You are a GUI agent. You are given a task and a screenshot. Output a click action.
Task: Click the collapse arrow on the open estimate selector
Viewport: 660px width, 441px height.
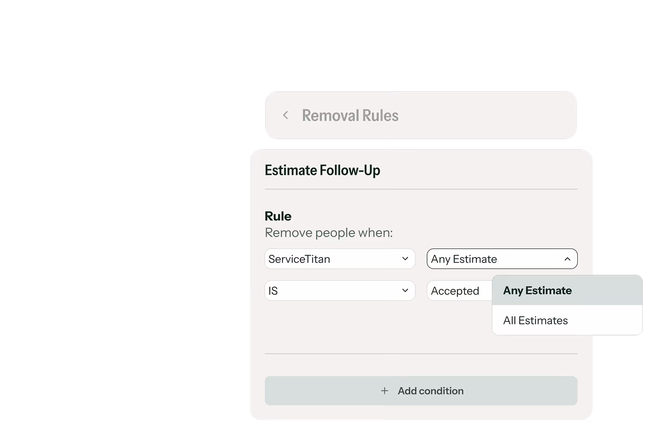(567, 259)
